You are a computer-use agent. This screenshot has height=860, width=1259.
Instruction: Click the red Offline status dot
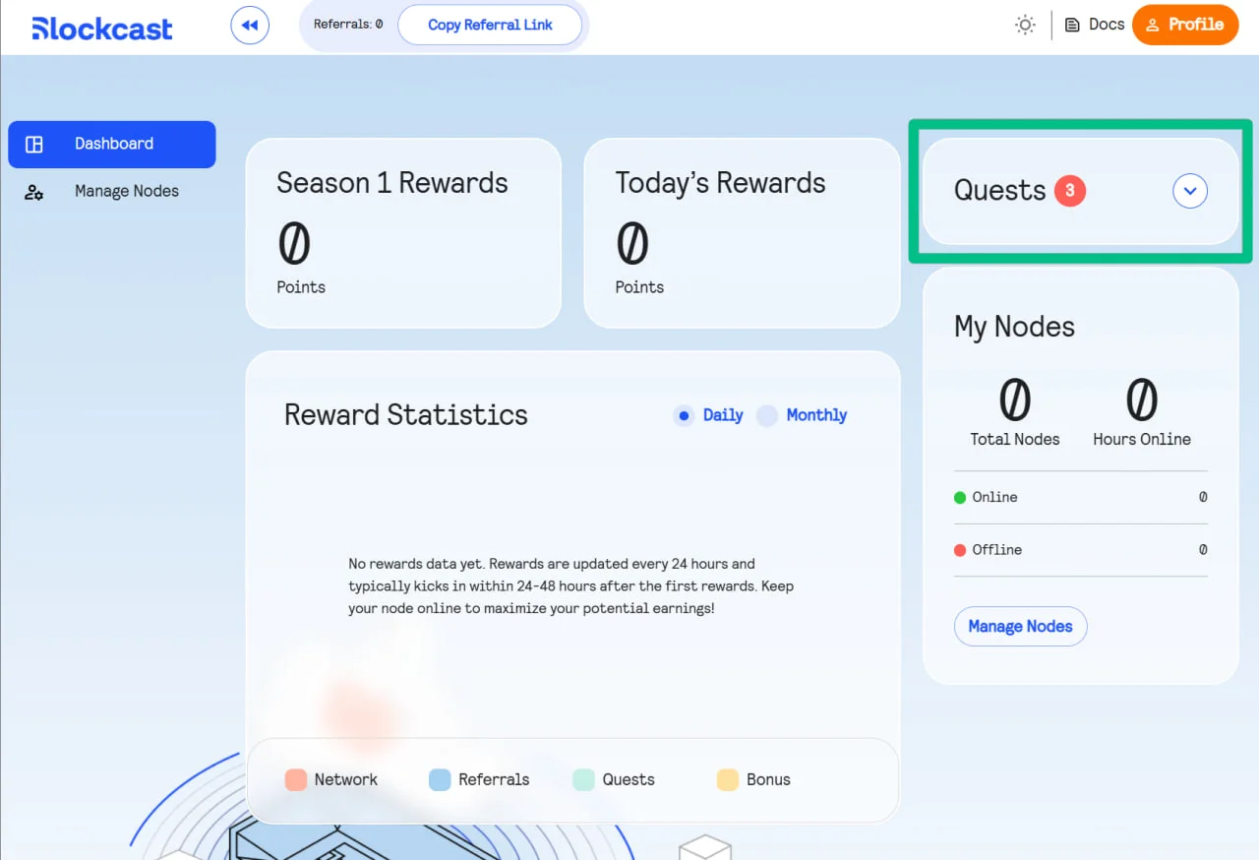(960, 550)
